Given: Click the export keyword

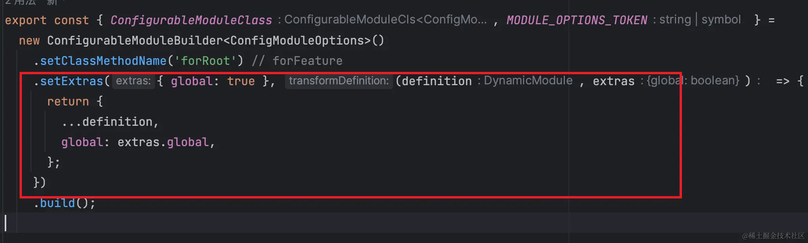Looking at the screenshot, I should 25,20.
